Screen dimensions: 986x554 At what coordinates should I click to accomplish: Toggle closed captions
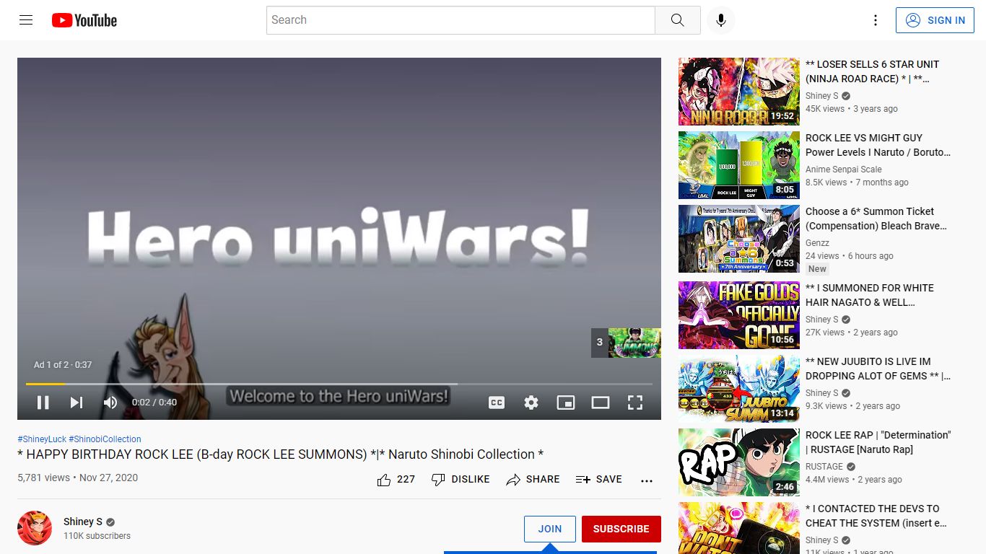pos(497,403)
